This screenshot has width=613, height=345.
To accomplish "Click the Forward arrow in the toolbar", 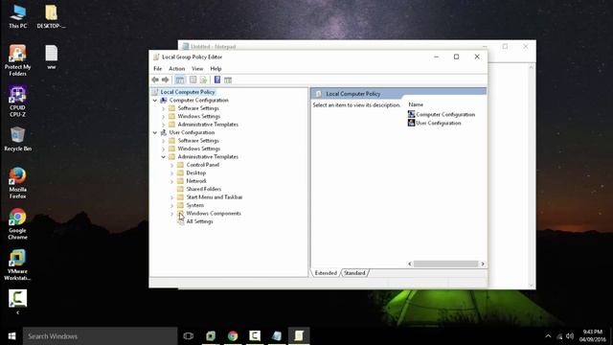I will 166,80.
